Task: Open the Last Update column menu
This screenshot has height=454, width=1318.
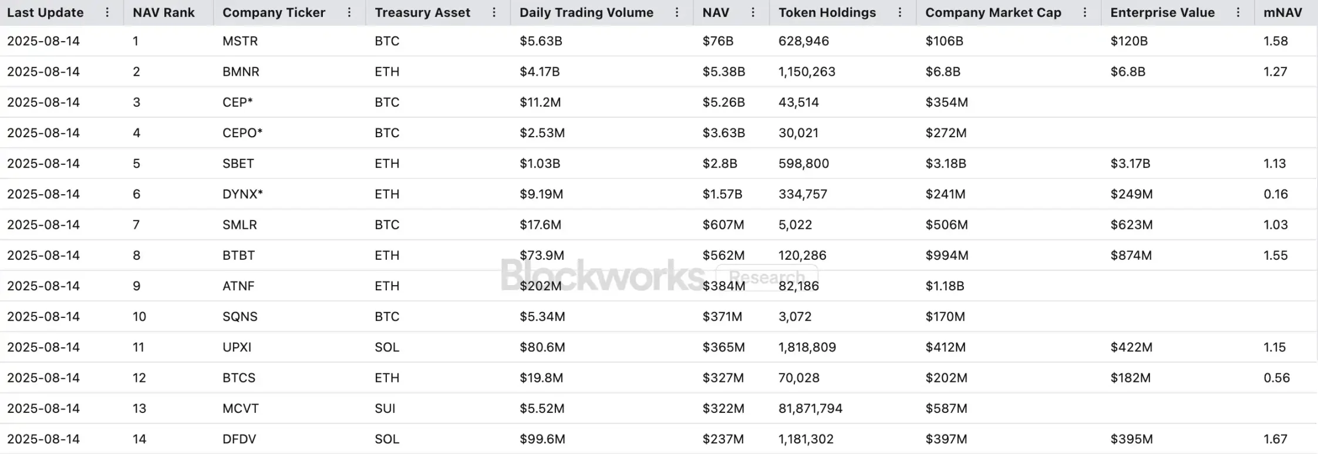Action: pyautogui.click(x=107, y=12)
